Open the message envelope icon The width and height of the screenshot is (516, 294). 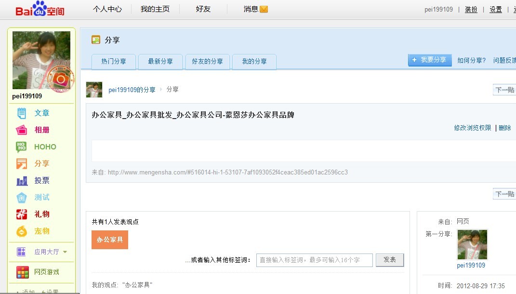(x=264, y=9)
